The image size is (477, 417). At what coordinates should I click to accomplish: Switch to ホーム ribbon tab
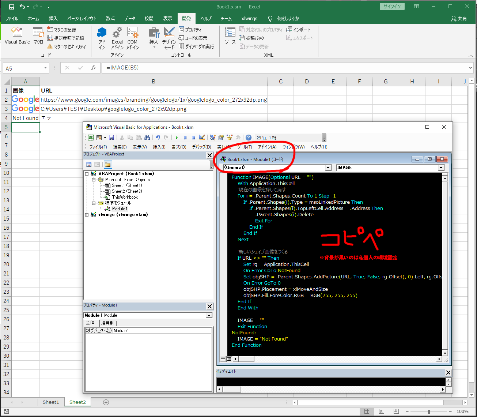coord(33,19)
